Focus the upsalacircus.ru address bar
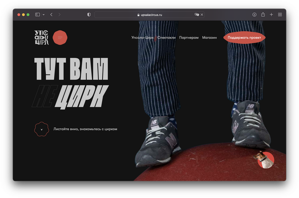The image size is (299, 198). pos(149,15)
